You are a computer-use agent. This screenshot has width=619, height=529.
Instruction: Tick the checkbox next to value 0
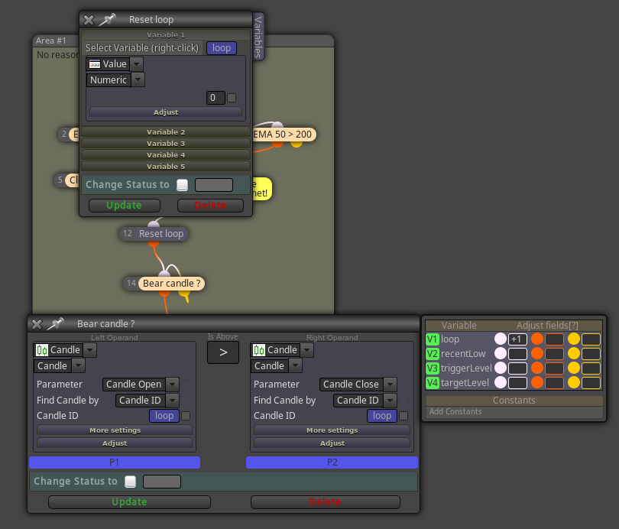[232, 98]
